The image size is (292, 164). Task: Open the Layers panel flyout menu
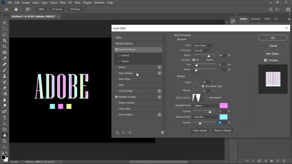[x=289, y=19]
